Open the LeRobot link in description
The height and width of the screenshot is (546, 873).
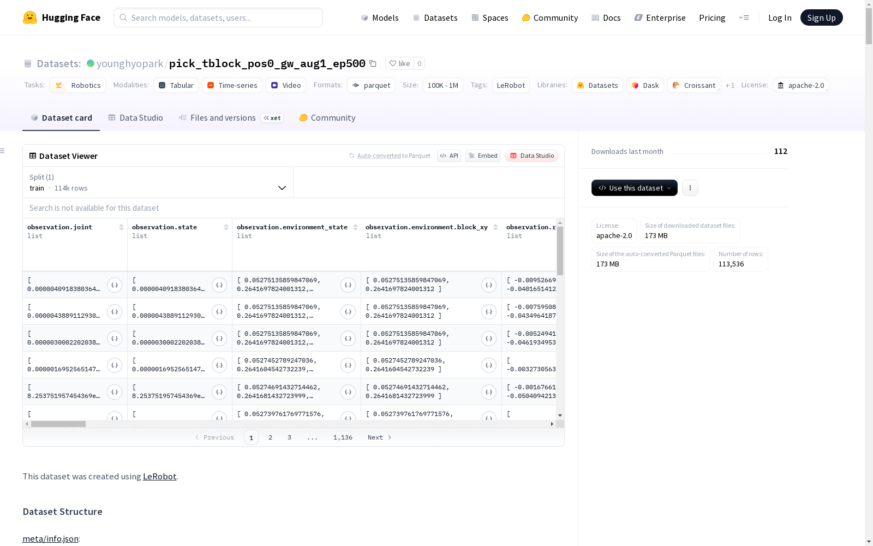click(x=160, y=476)
